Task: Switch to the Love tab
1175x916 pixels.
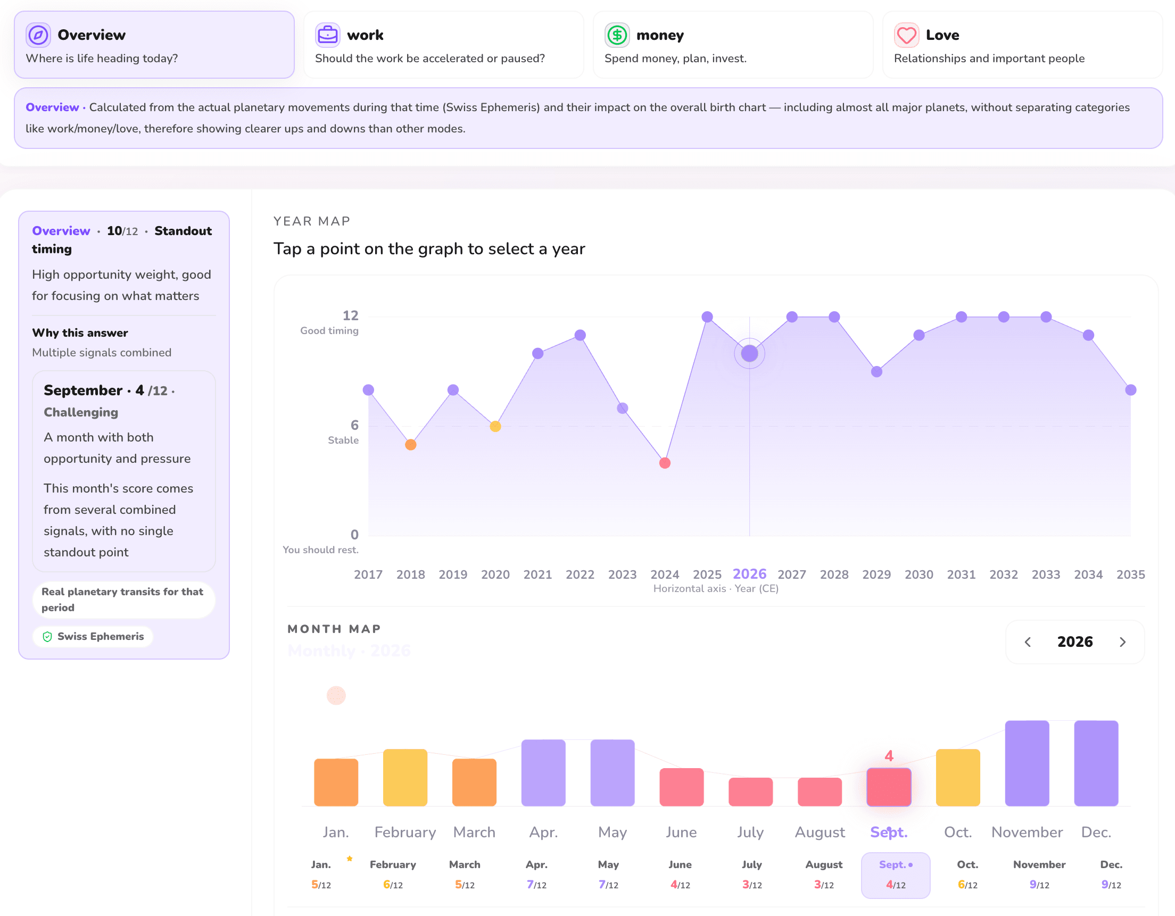Action: [x=1022, y=45]
